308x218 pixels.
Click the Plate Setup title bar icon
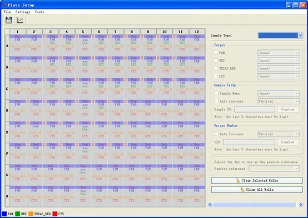pos(4,4)
